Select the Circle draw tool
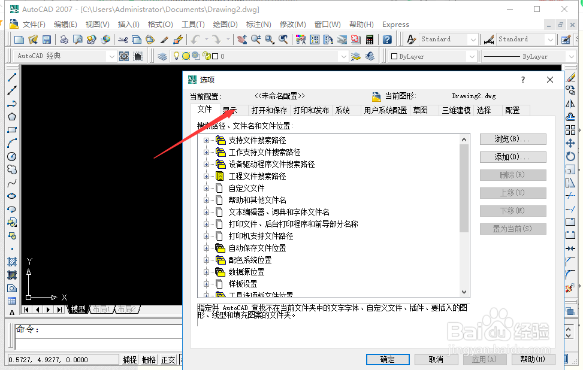This screenshot has height=370, width=583. 12,156
